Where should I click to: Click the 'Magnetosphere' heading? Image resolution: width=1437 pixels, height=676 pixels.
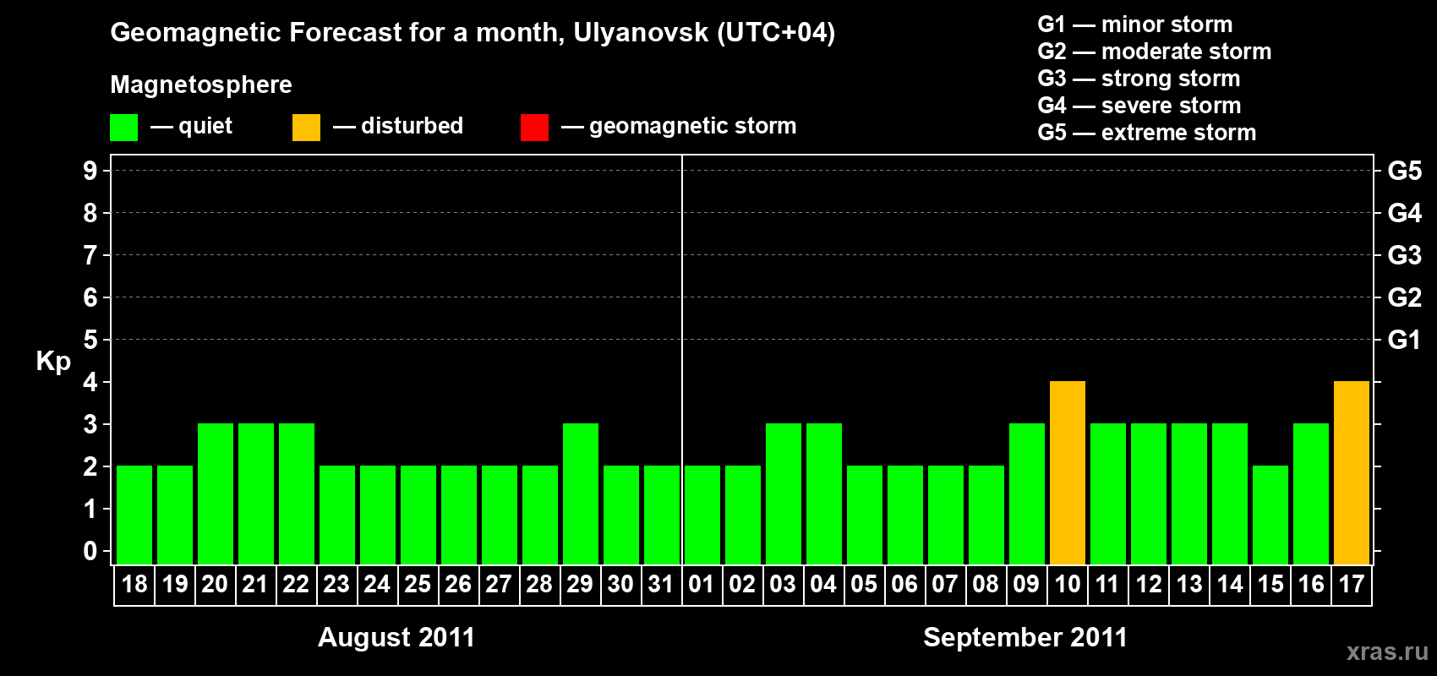click(201, 84)
